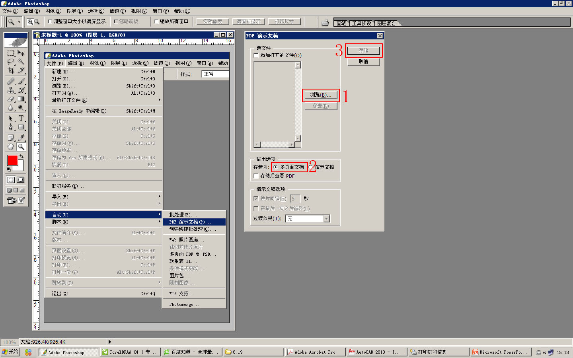
Task: Select the Slice tool
Action: click(x=21, y=70)
